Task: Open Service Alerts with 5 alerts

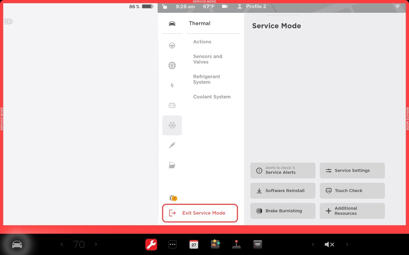Action: point(283,171)
